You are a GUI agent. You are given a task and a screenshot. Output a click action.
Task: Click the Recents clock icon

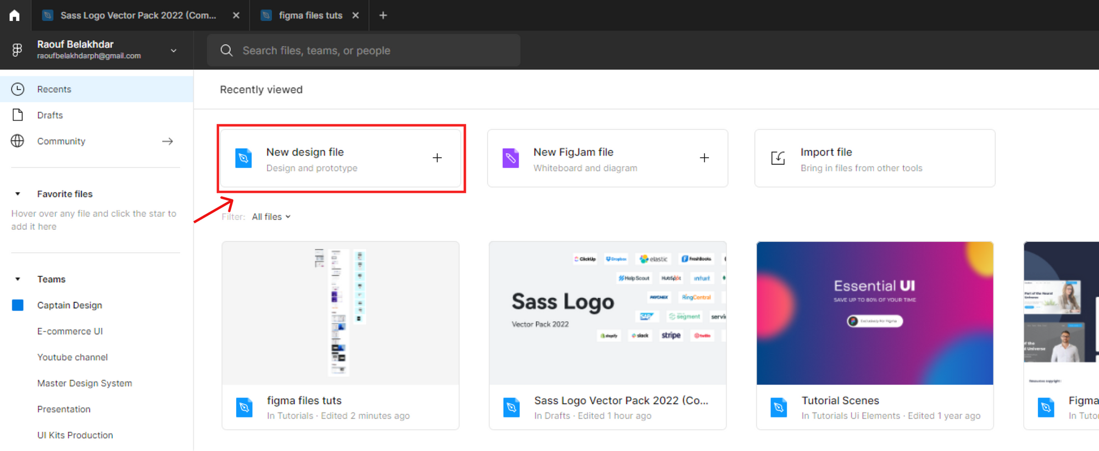point(18,89)
